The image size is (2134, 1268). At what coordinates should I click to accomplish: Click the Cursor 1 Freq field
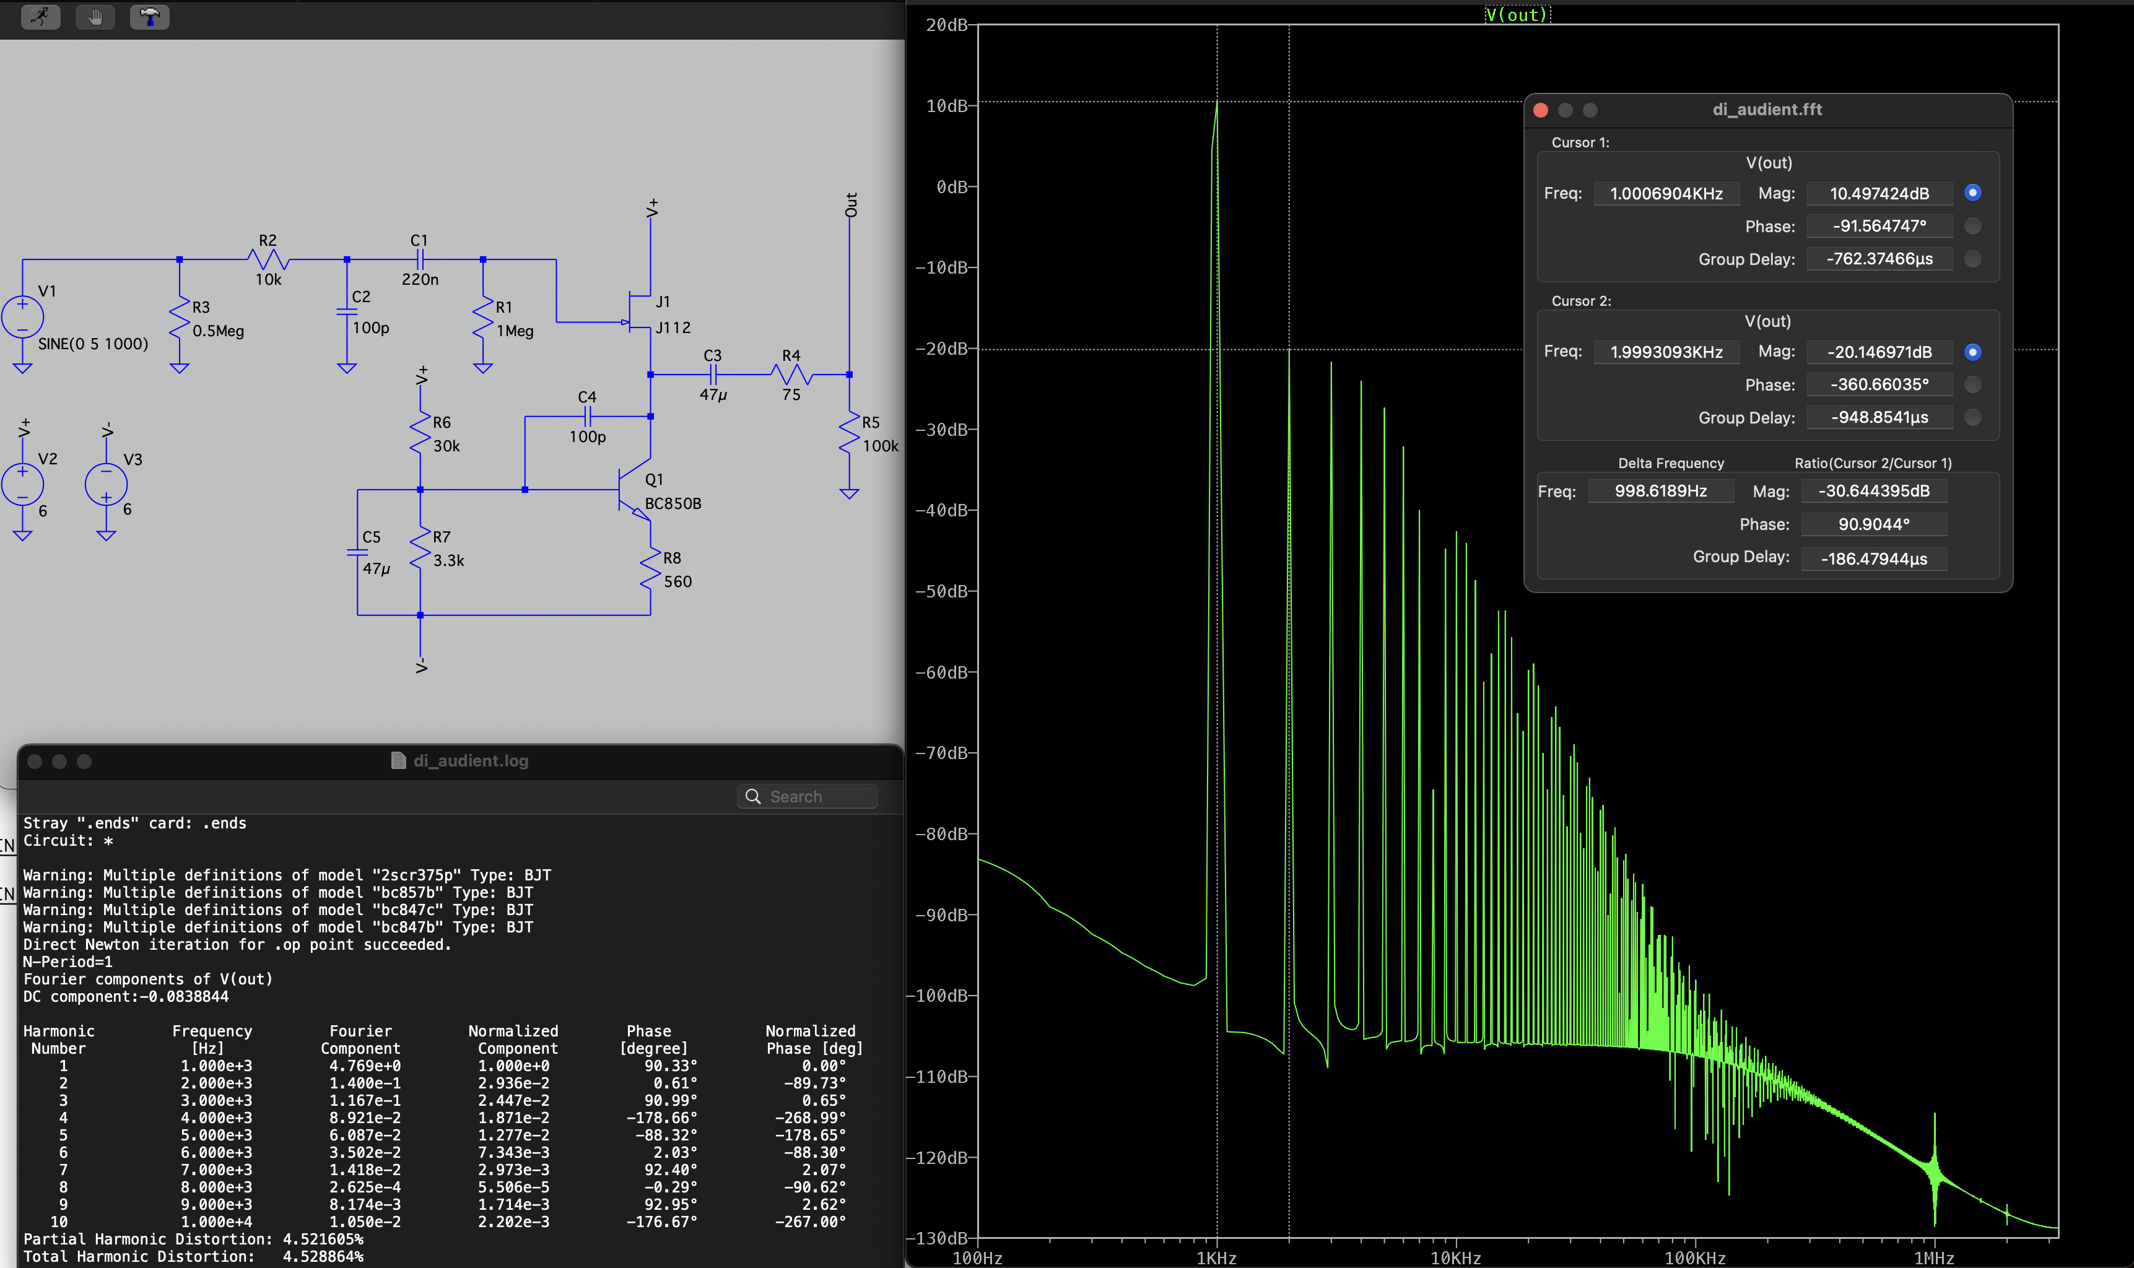[1666, 194]
